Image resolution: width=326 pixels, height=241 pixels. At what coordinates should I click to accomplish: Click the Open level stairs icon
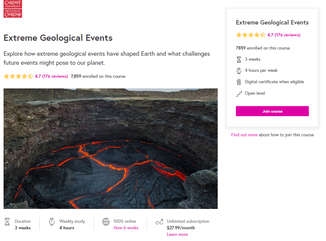(238, 93)
